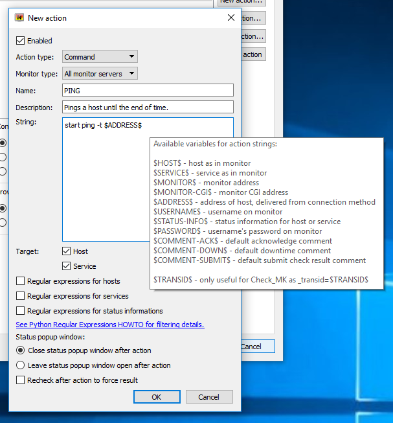Image resolution: width=393 pixels, height=423 pixels.
Task: Focus the Description text field
Action: [x=148, y=107]
